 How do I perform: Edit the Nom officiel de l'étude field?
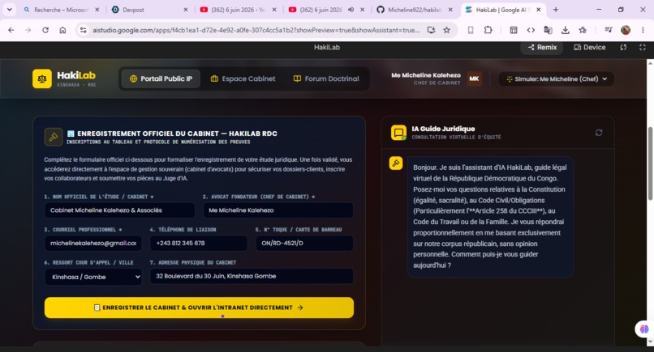tap(120, 210)
